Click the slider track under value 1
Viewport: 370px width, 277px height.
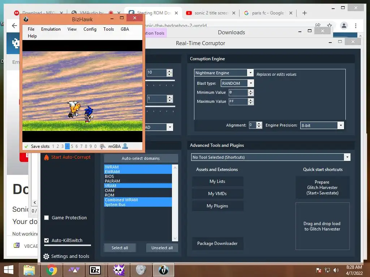point(160,106)
